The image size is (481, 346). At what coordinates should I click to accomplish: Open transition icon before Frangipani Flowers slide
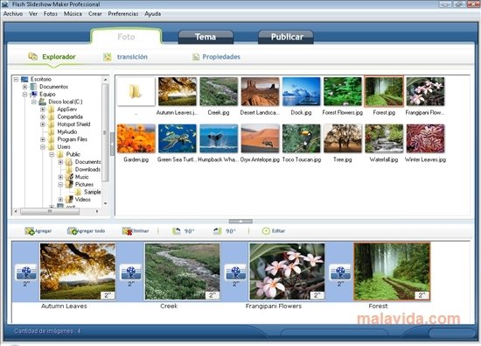click(235, 272)
